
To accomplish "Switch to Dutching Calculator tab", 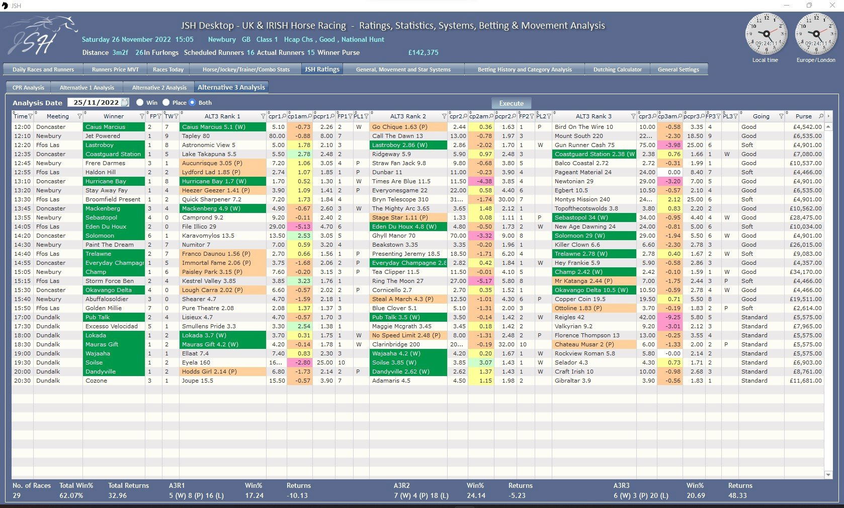I will [618, 69].
